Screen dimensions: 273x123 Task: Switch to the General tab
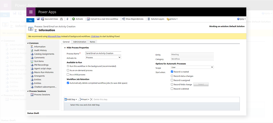pos(66,42)
